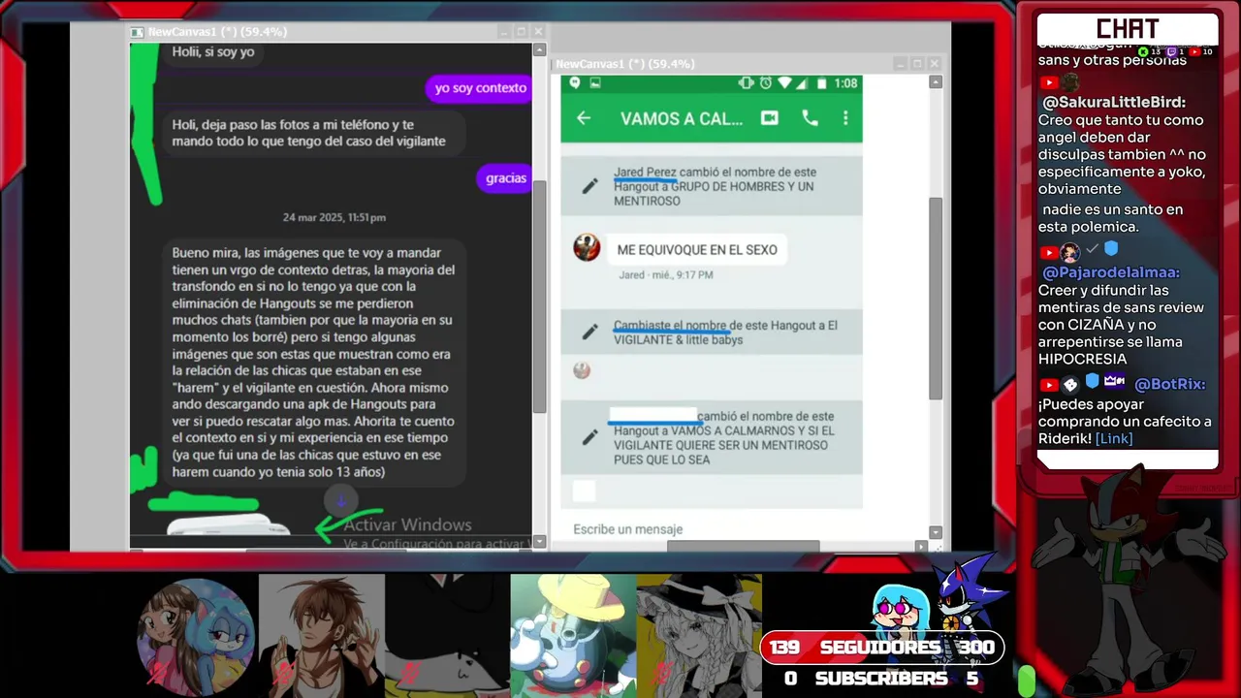Viewport: 1241px width, 698px height.
Task: Click the wifi icon in phone status bar
Action: (x=785, y=83)
